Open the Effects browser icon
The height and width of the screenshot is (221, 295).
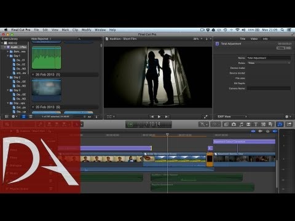coord(226,124)
